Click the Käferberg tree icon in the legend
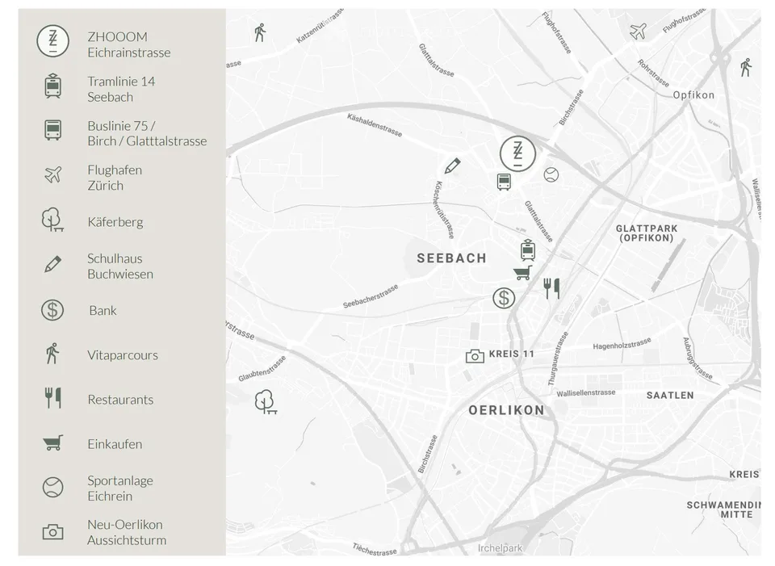This screenshot has height=566, width=775. [x=52, y=220]
